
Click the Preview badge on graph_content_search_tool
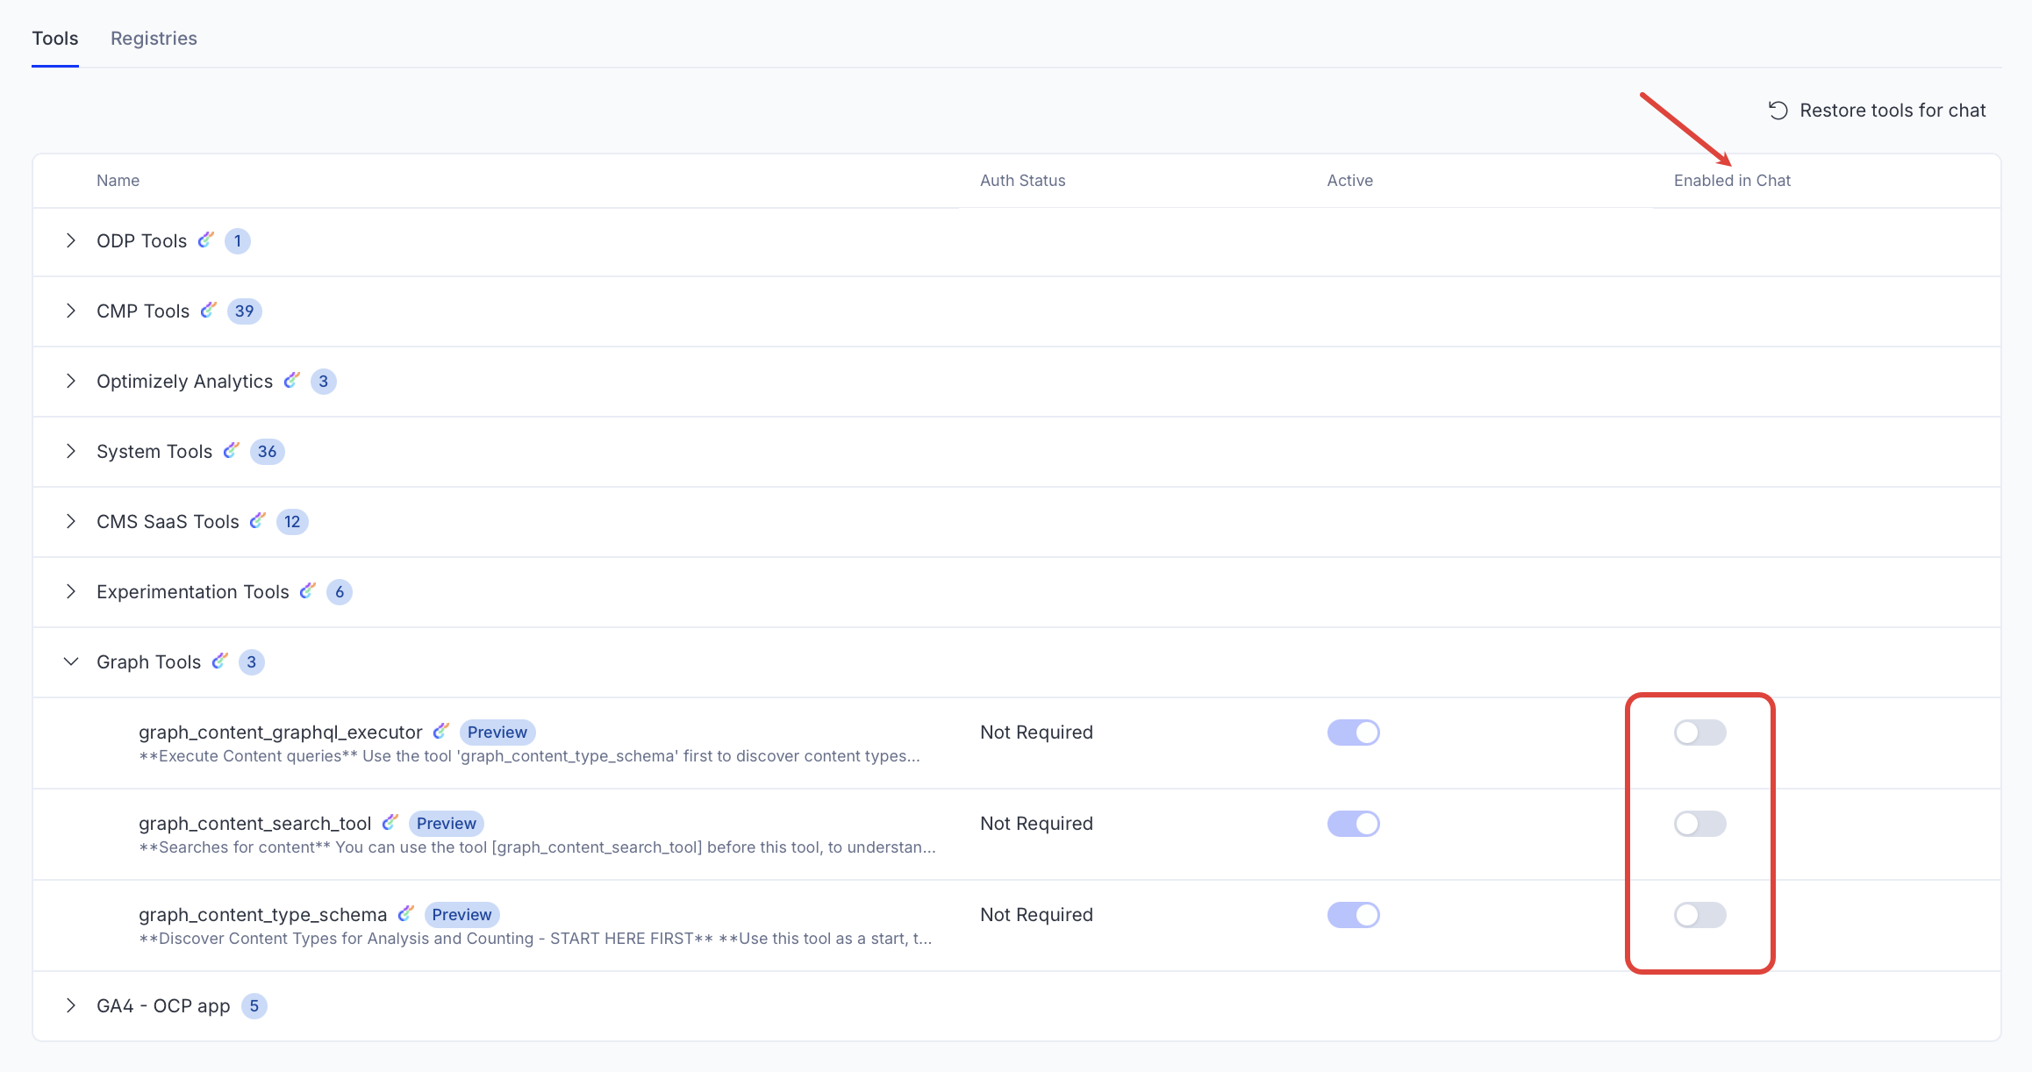pyautogui.click(x=446, y=823)
